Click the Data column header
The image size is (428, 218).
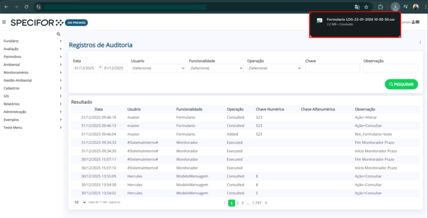99,109
